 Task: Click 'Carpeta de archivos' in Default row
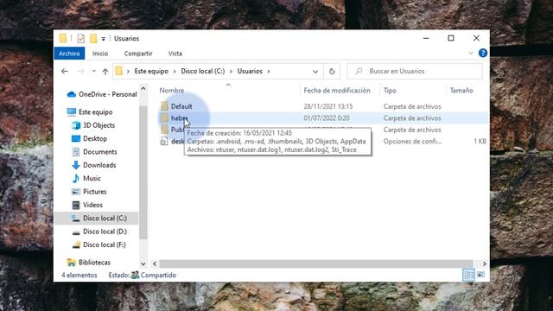point(412,106)
